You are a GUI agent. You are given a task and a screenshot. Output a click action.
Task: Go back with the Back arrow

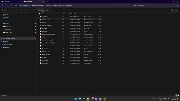click(3, 5)
